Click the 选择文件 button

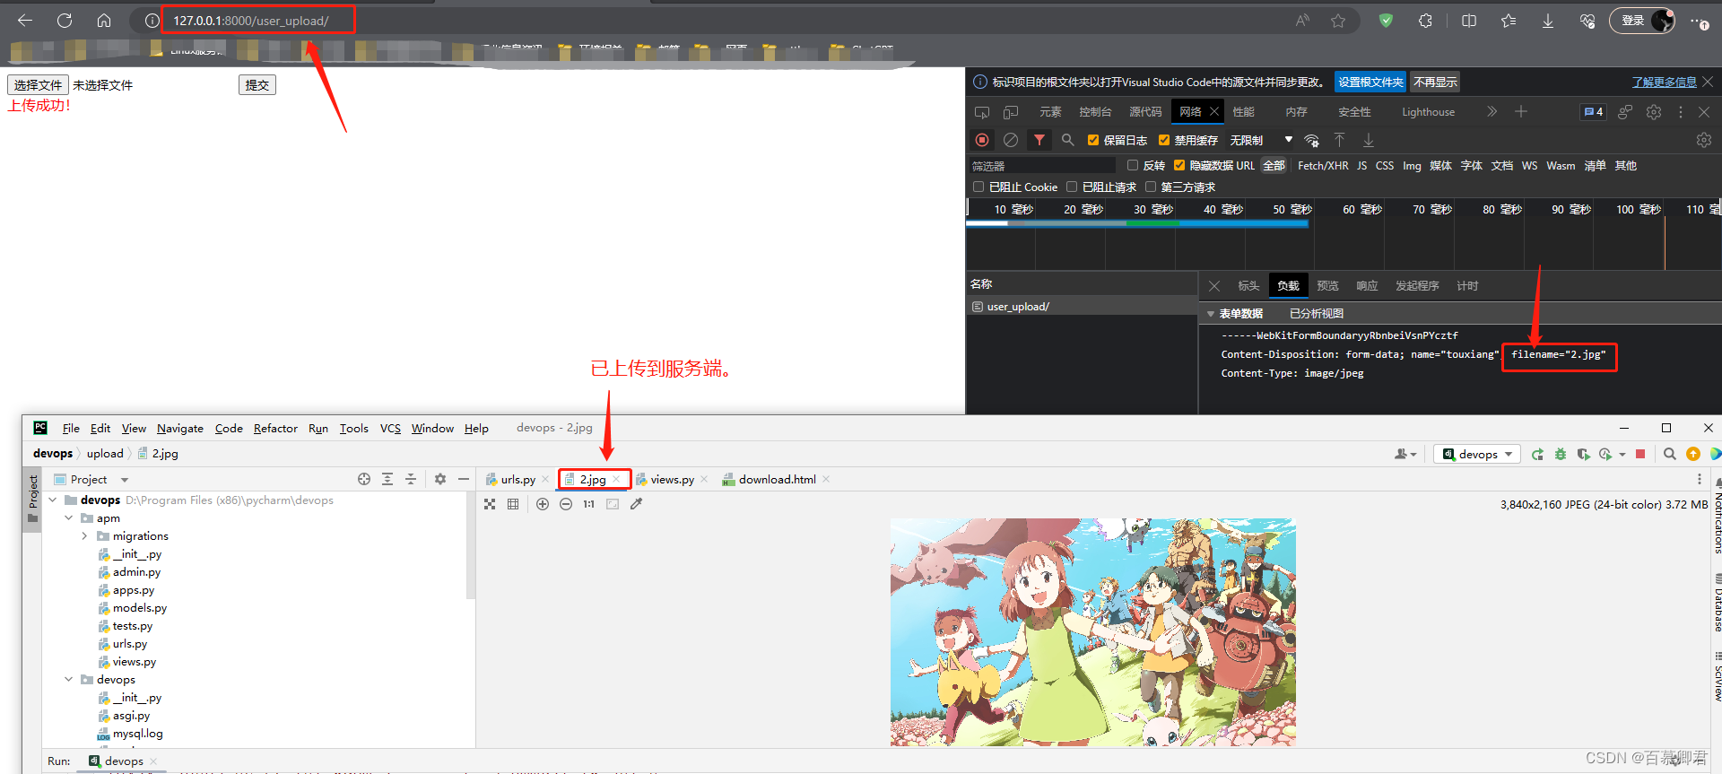[39, 85]
